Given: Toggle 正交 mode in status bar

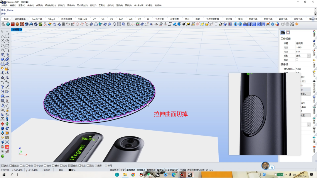Looking at the screenshot, I should 122,170.
